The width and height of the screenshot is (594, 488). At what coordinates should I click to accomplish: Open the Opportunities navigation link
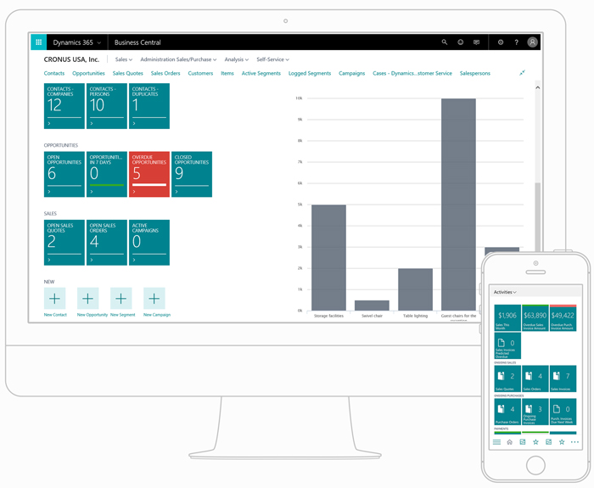[88, 73]
